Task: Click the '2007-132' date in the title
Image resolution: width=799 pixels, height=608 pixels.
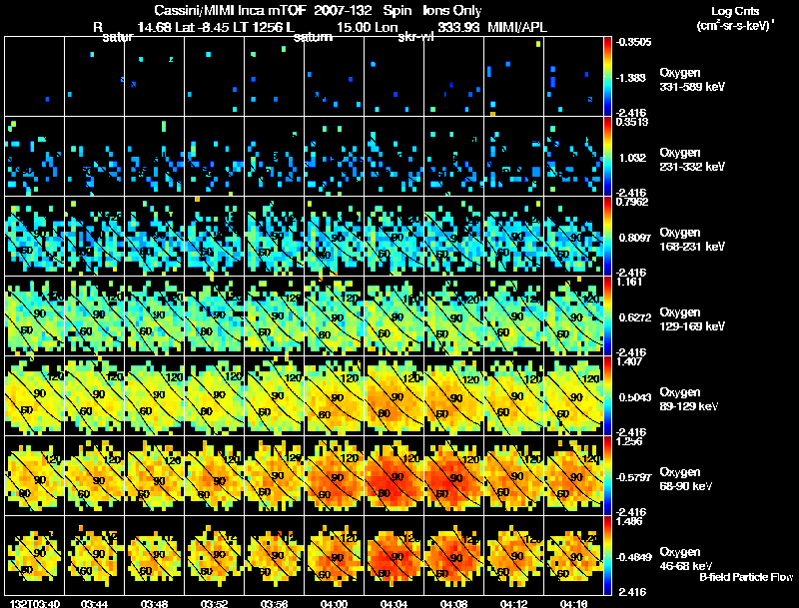Action: [343, 10]
